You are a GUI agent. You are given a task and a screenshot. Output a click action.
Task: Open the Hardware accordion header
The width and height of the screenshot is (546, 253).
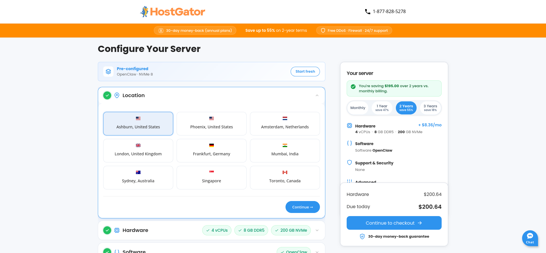[212, 230]
